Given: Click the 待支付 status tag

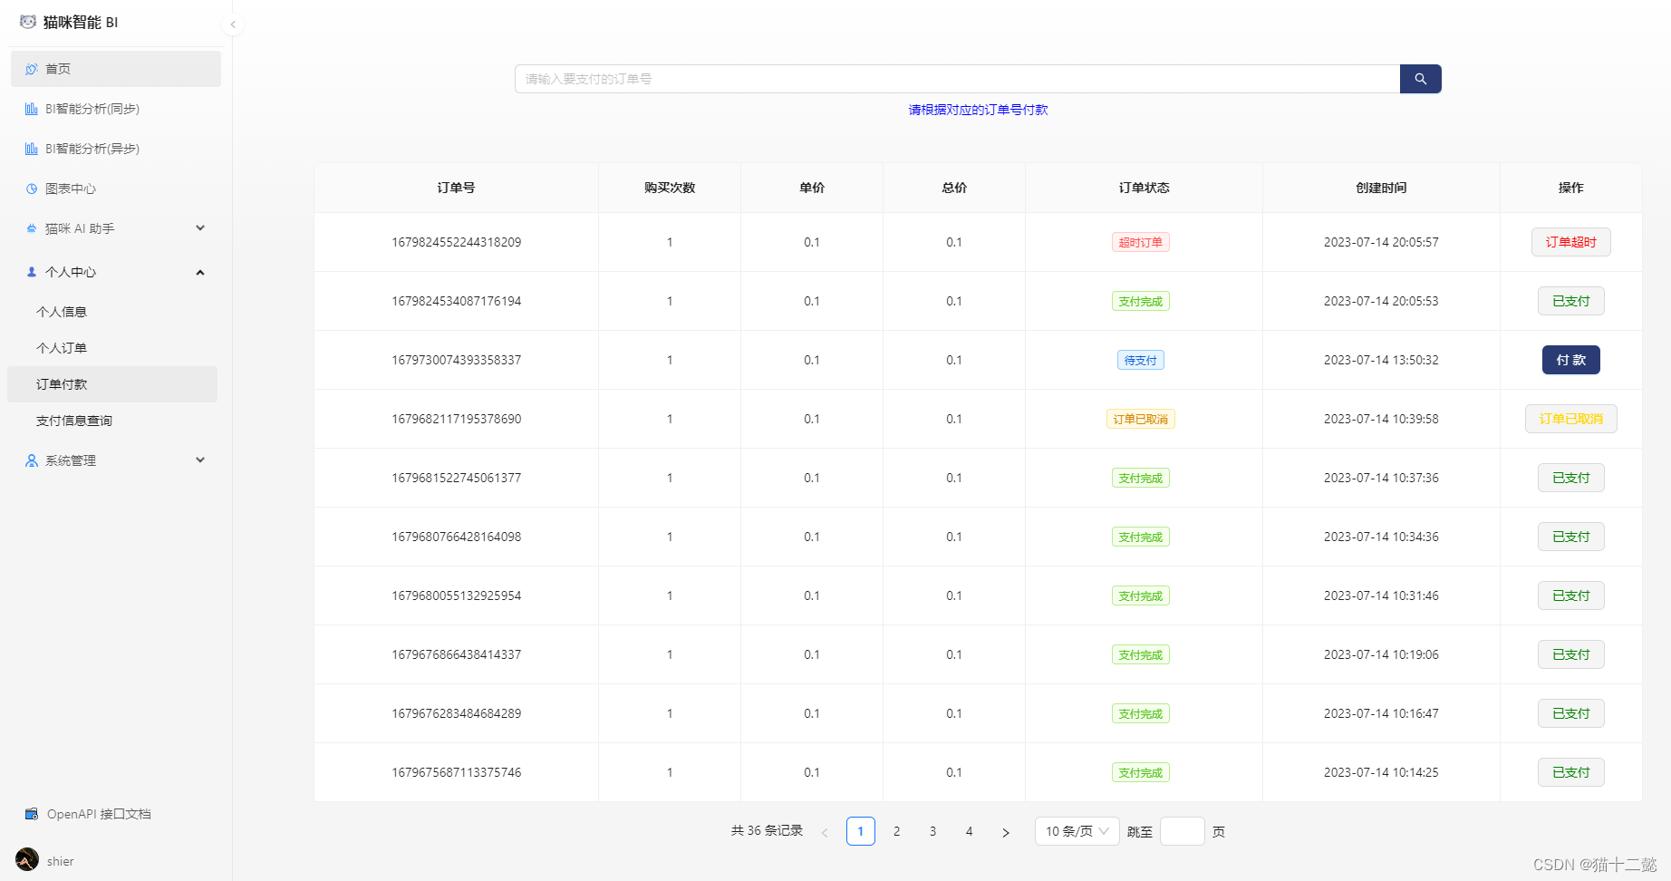Looking at the screenshot, I should (1141, 360).
